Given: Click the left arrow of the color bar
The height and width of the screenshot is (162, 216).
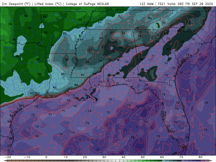Looking at the screenshot, I should (5, 161).
